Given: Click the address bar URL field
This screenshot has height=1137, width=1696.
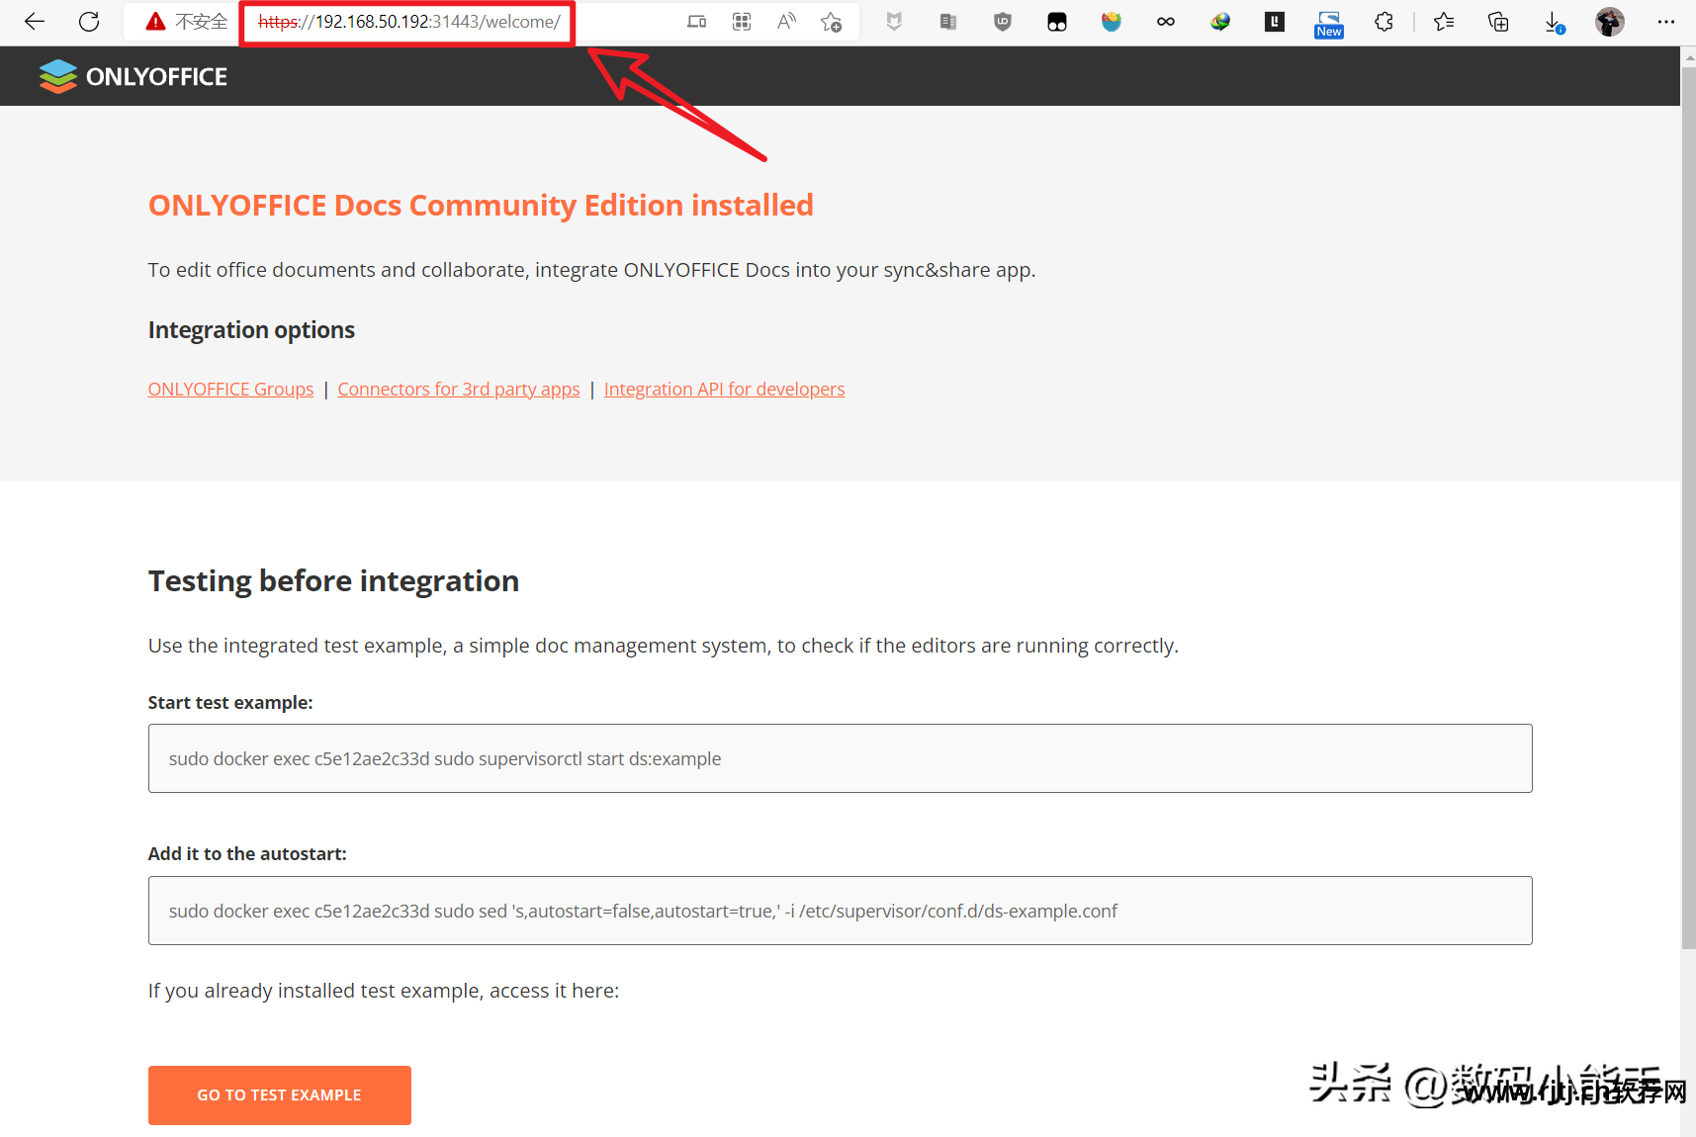Looking at the screenshot, I should (x=408, y=22).
